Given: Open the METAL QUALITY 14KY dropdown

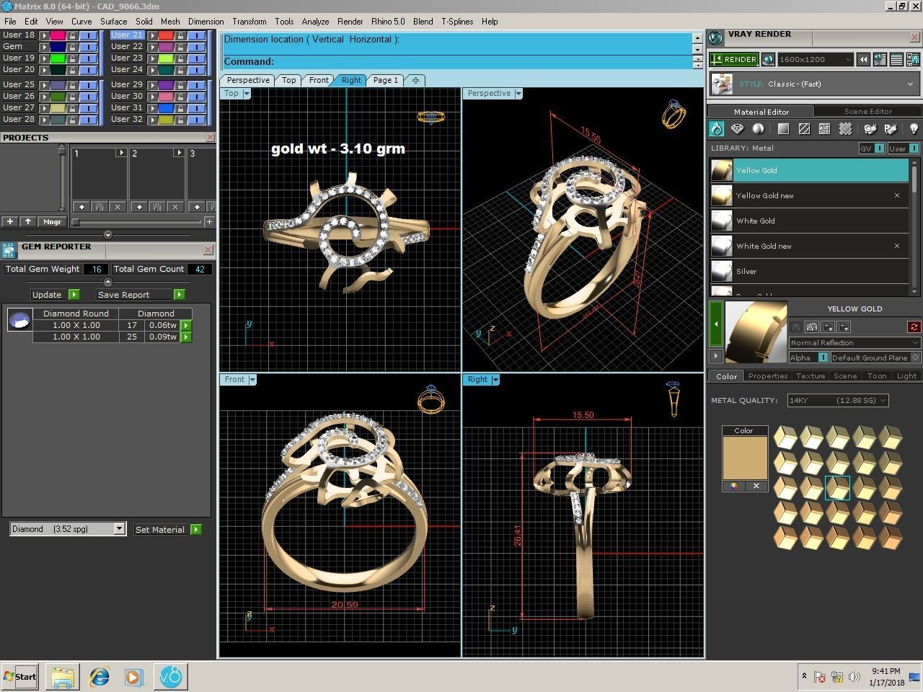Looking at the screenshot, I should point(836,400).
